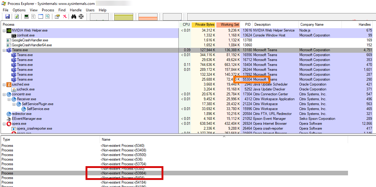
Task: Open process Properties via the toolbar icon
Action: pyautogui.click(x=57, y=16)
